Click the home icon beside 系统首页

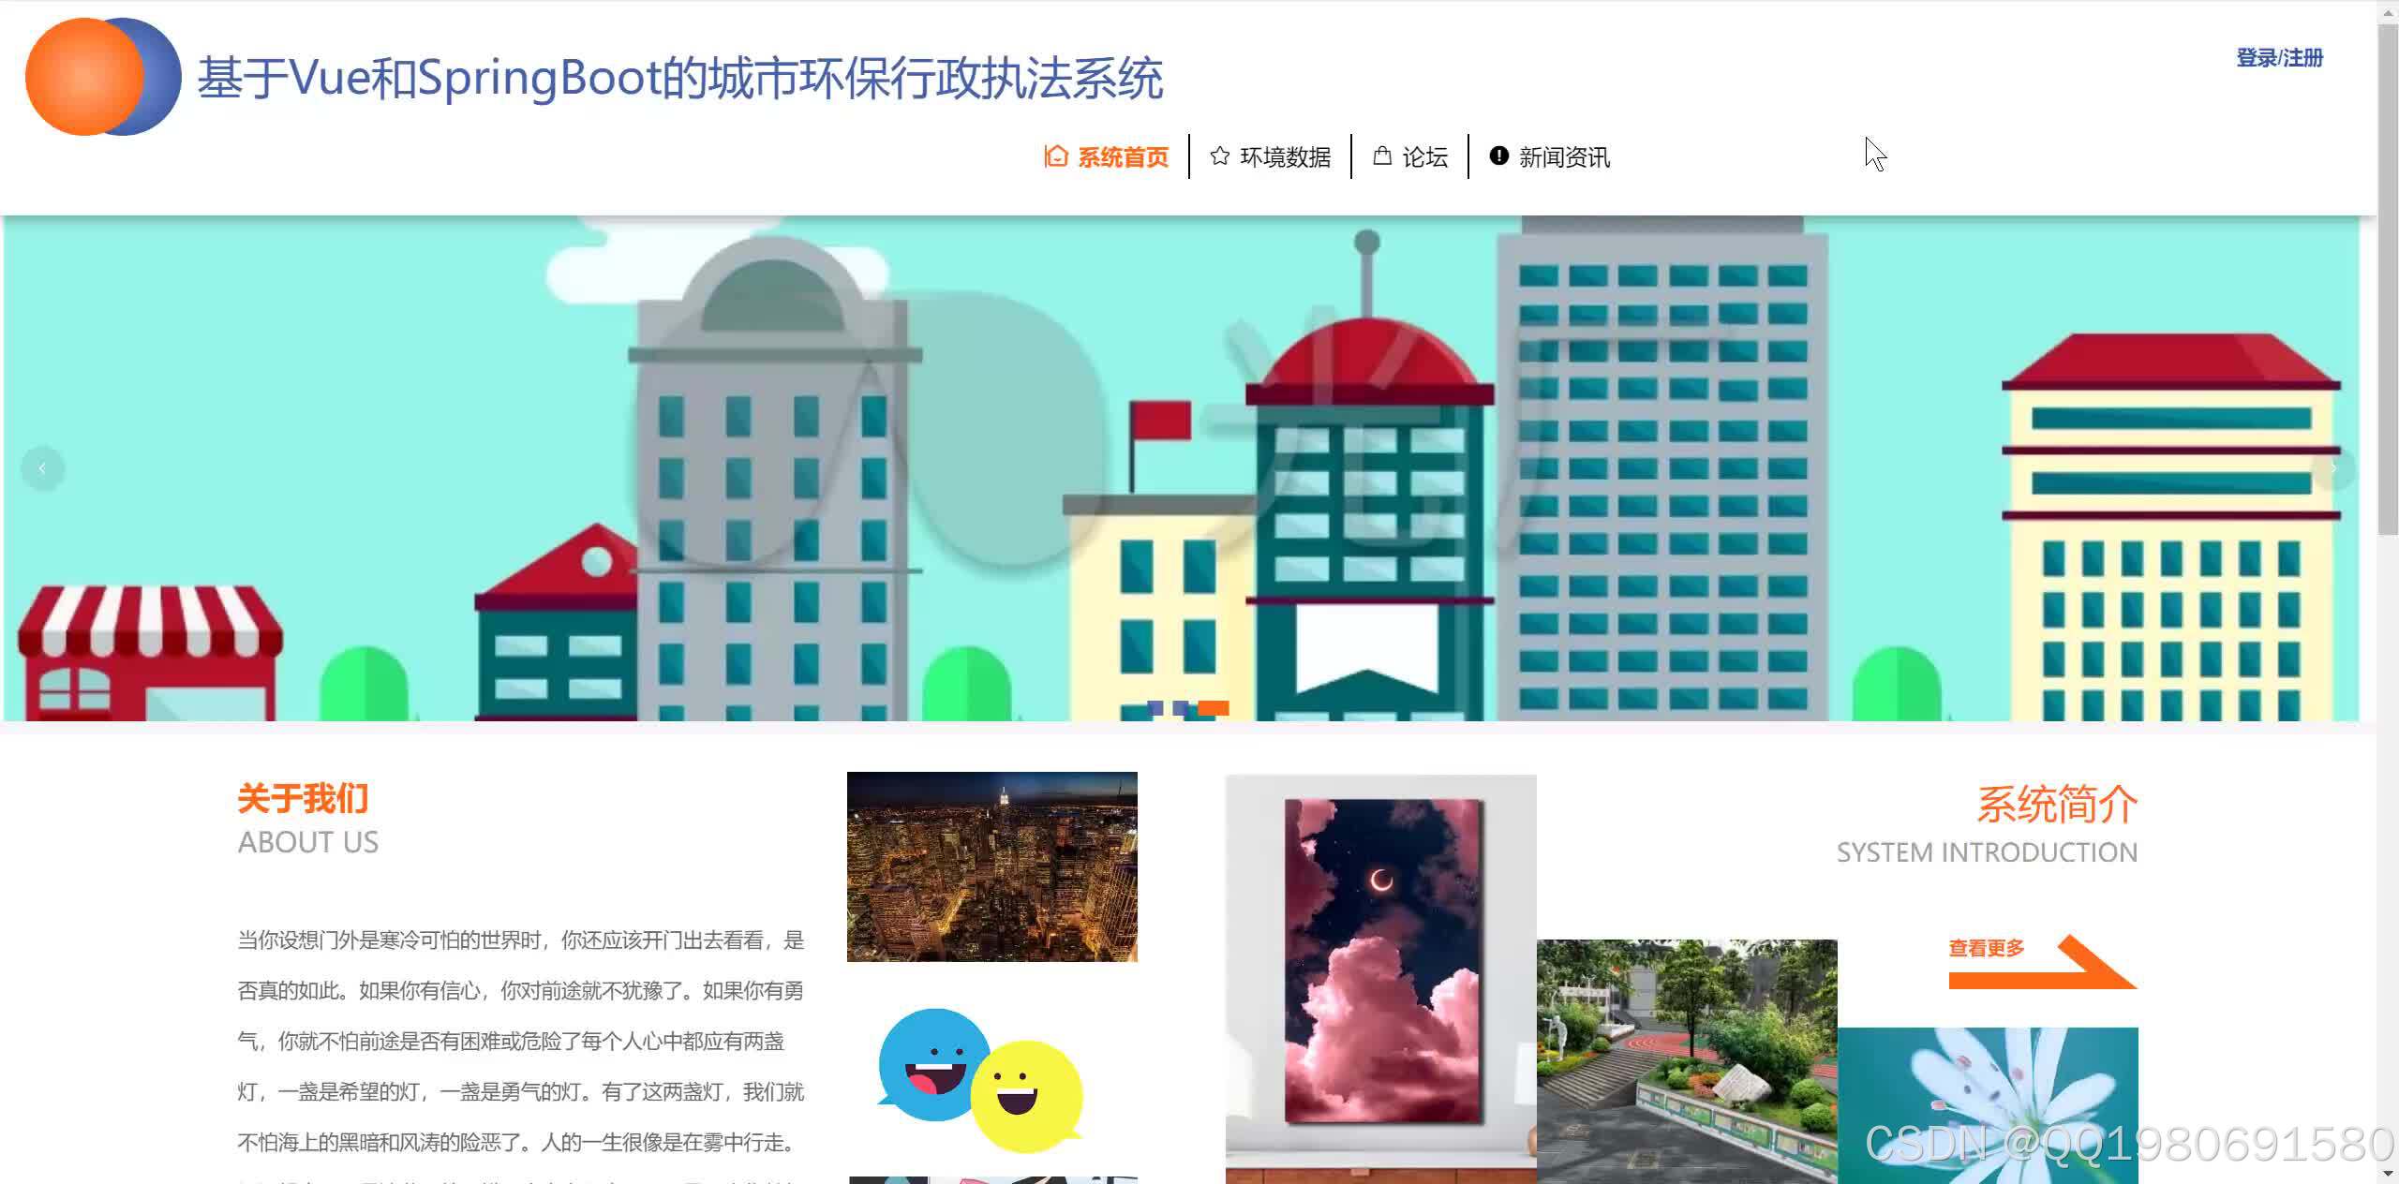pos(1055,156)
